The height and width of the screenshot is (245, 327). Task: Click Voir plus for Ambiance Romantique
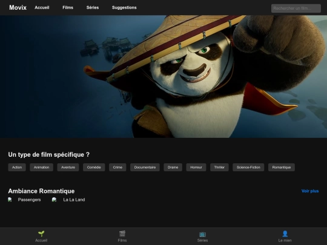click(310, 191)
